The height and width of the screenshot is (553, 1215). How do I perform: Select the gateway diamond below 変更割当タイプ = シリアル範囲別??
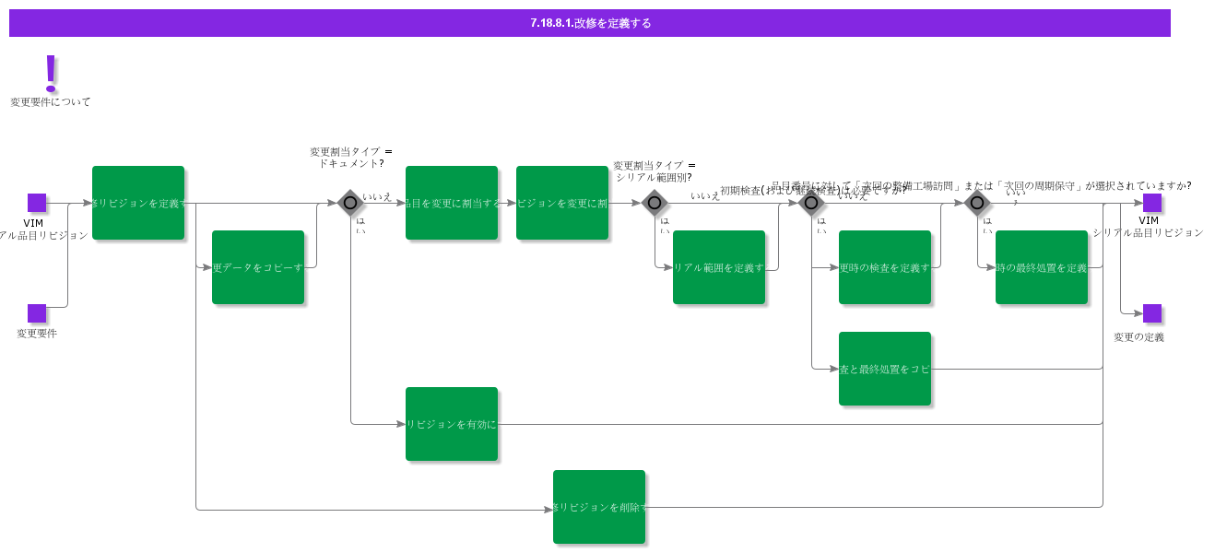coord(655,203)
